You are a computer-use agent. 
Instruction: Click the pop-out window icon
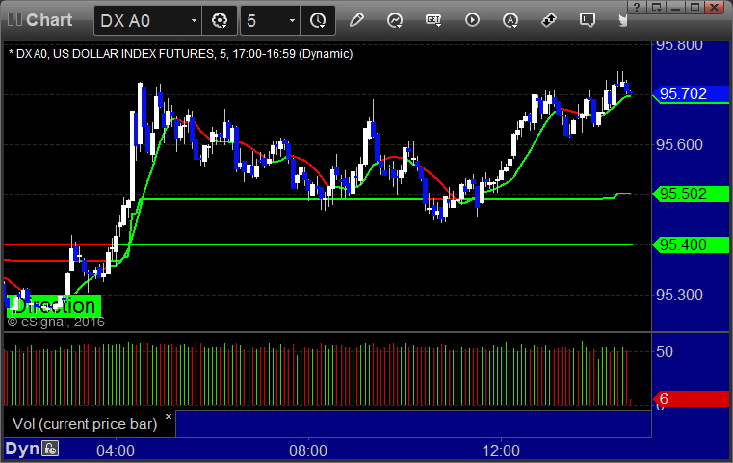pyautogui.click(x=656, y=7)
